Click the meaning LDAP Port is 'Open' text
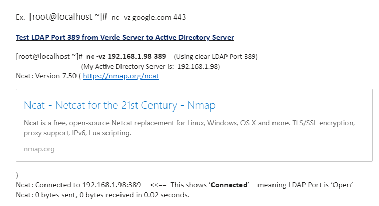This screenshot has height=206, width=379. (305, 185)
